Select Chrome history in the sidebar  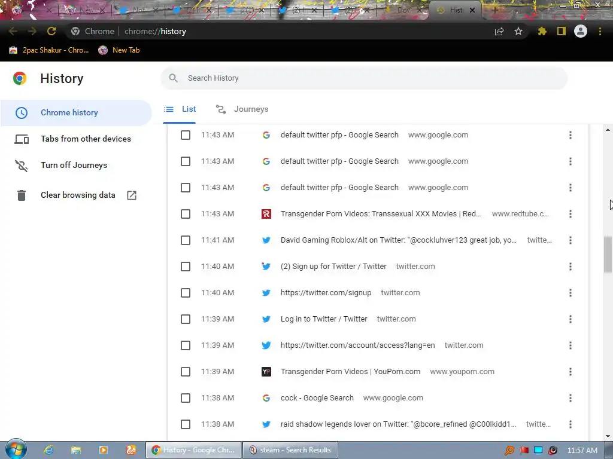(76, 113)
